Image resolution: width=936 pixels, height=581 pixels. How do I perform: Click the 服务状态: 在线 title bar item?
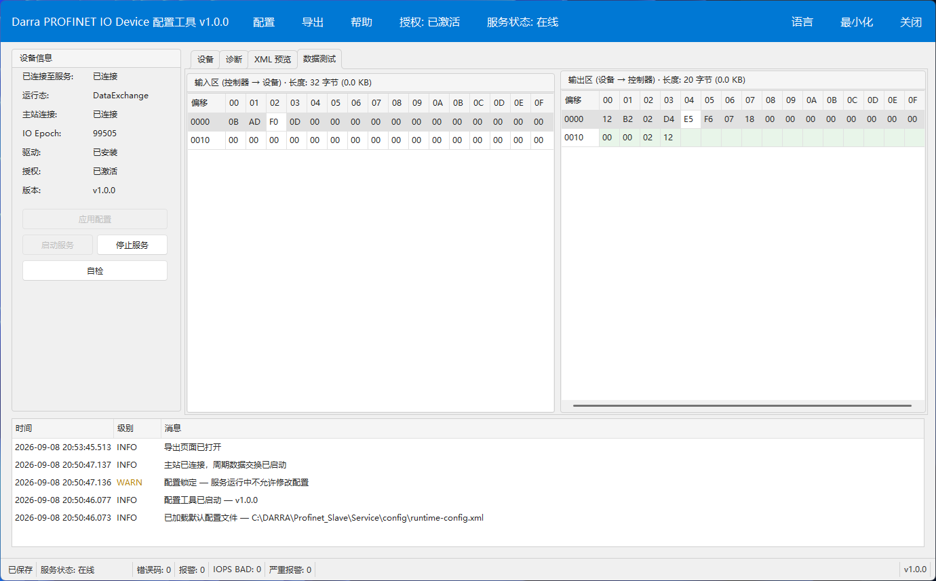[x=523, y=22]
